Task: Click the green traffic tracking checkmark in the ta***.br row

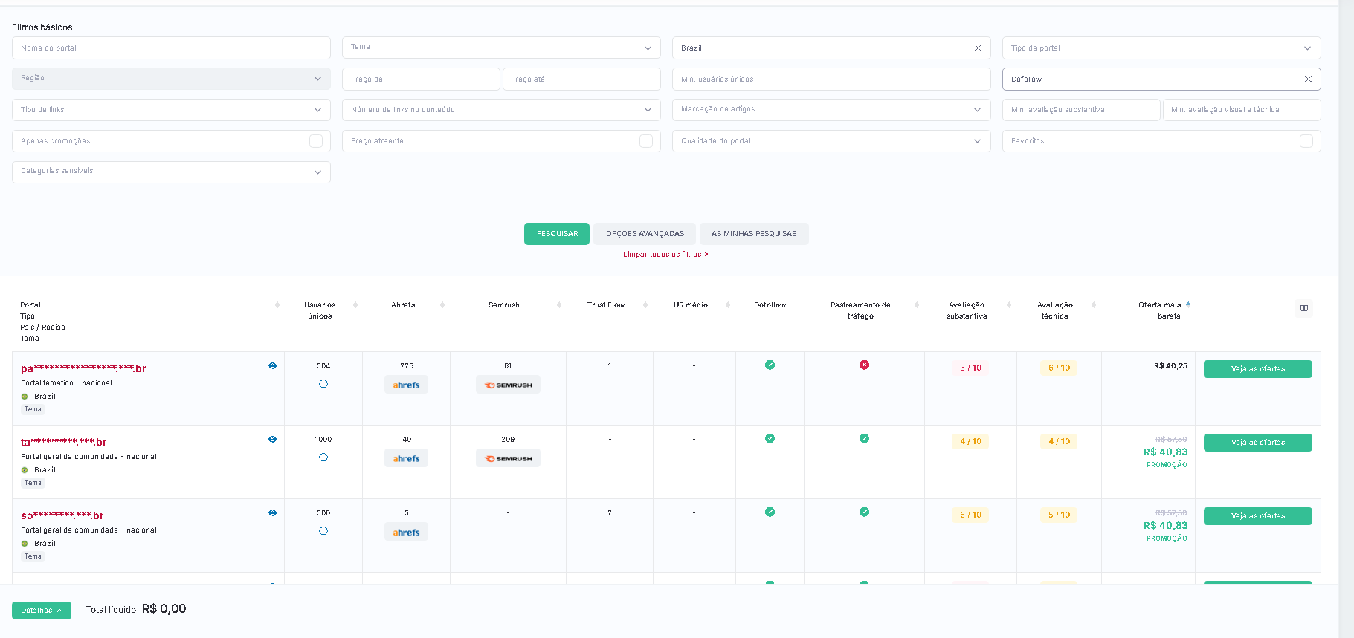Action: (864, 438)
